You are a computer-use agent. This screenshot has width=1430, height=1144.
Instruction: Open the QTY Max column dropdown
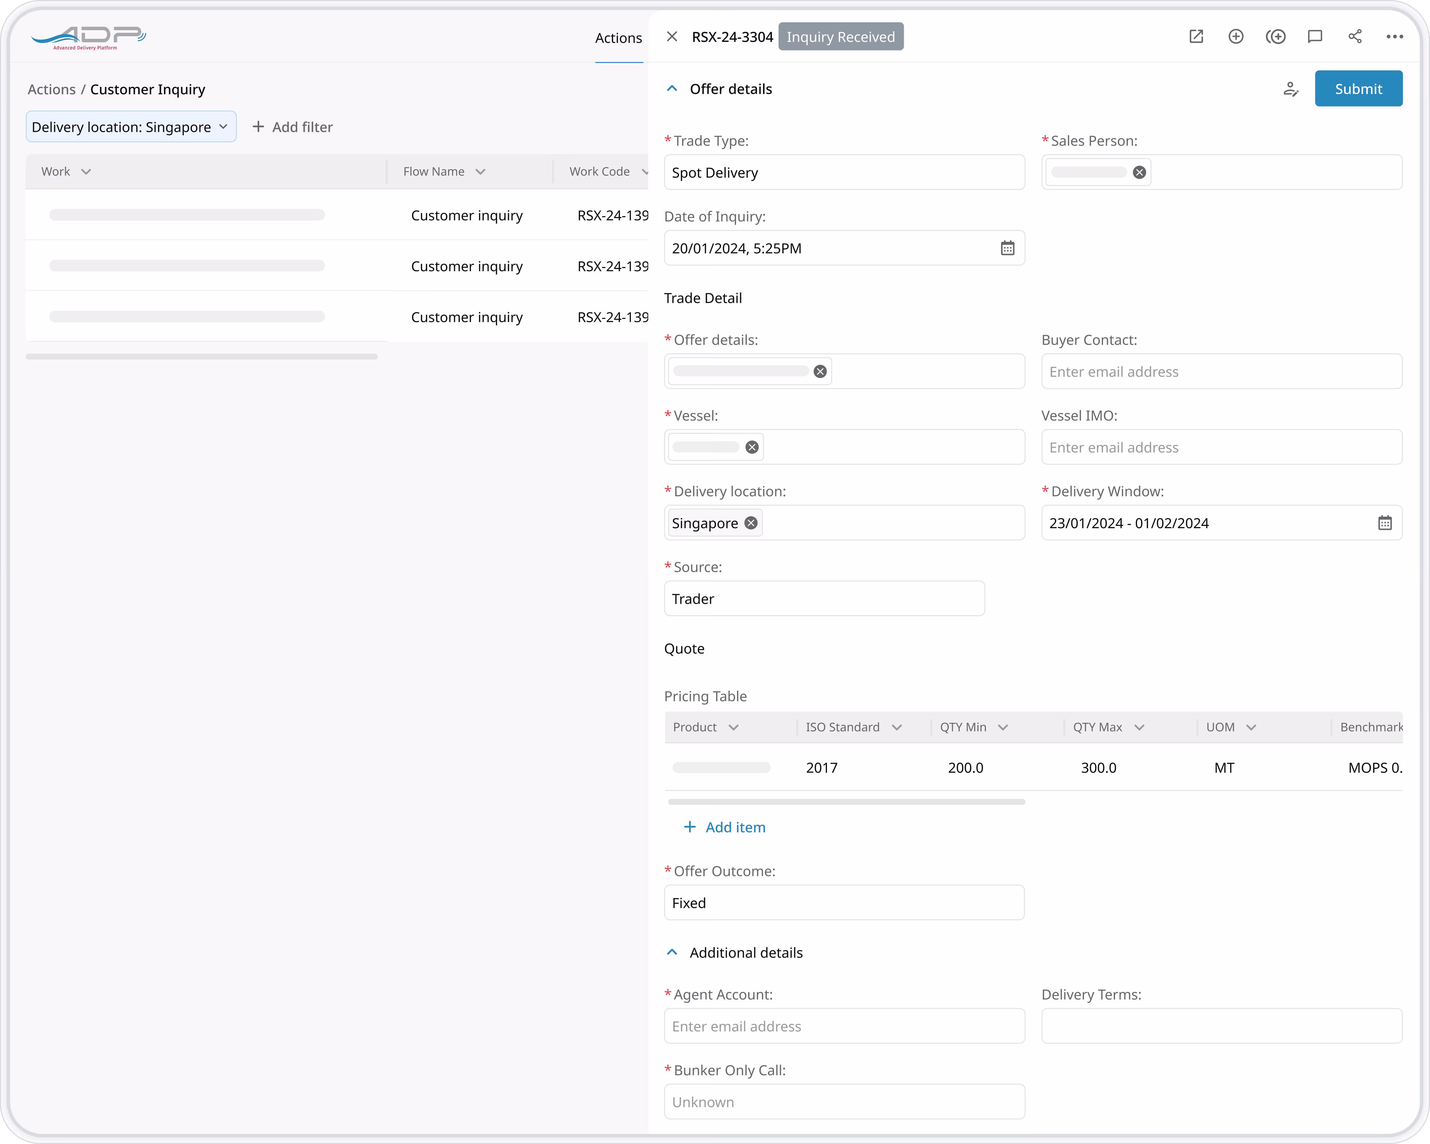click(1140, 728)
